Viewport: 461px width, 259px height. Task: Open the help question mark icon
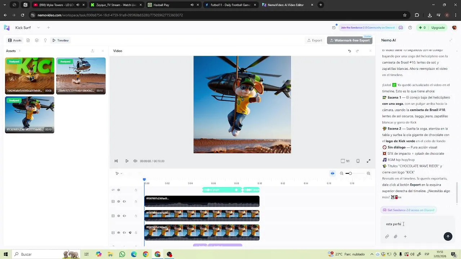(x=410, y=28)
